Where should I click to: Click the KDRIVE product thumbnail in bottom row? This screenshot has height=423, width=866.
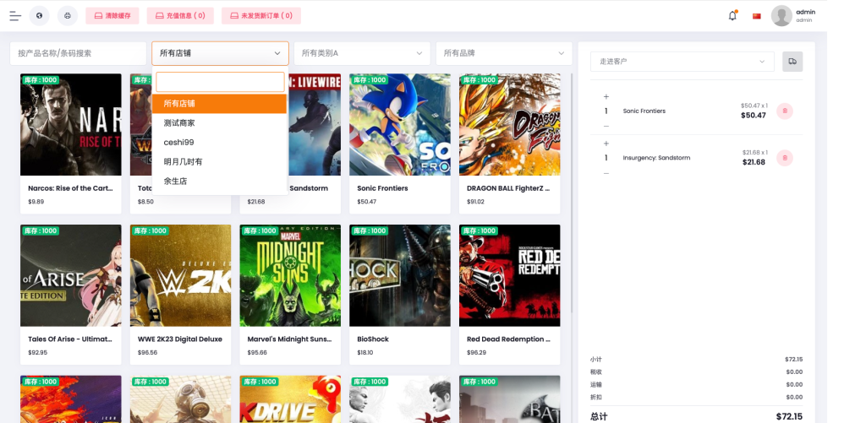(290, 399)
